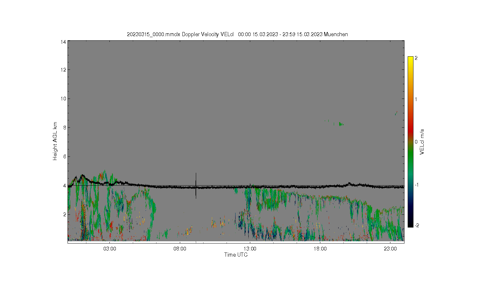Image resolution: width=480 pixels, height=288 pixels.
Task: Click the plot title text beginning '20230315_0000.mmclx'
Action: 237,34
